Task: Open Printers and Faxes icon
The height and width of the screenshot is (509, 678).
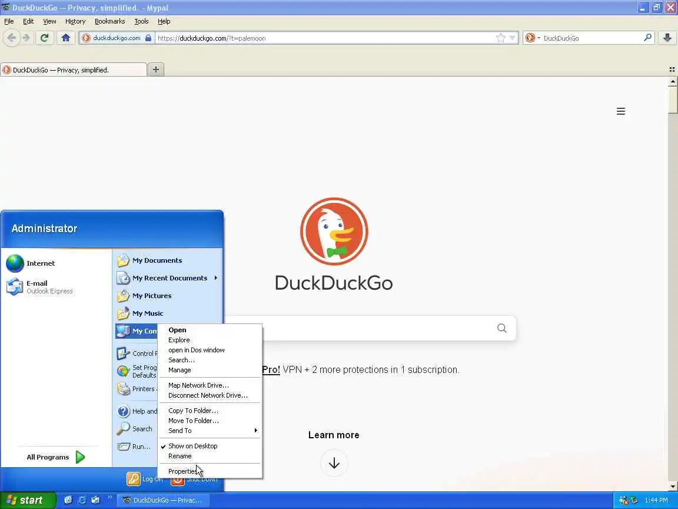Action: pos(123,389)
